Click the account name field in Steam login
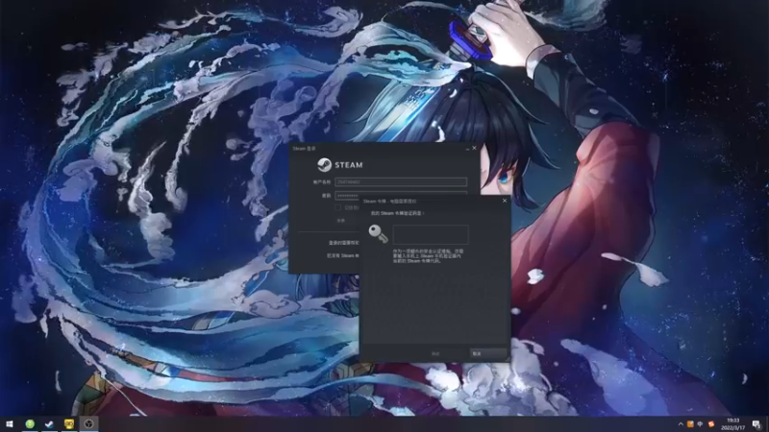The height and width of the screenshot is (432, 769). click(401, 181)
